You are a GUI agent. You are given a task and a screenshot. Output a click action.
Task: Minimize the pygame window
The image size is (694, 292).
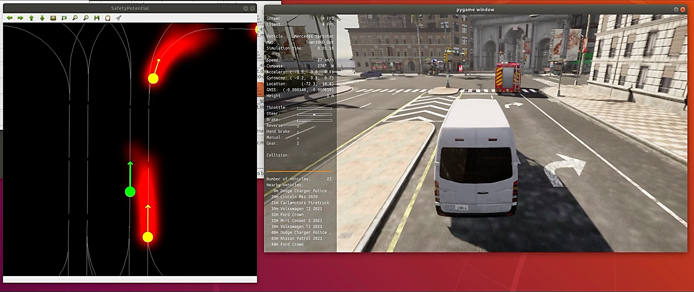[676, 9]
